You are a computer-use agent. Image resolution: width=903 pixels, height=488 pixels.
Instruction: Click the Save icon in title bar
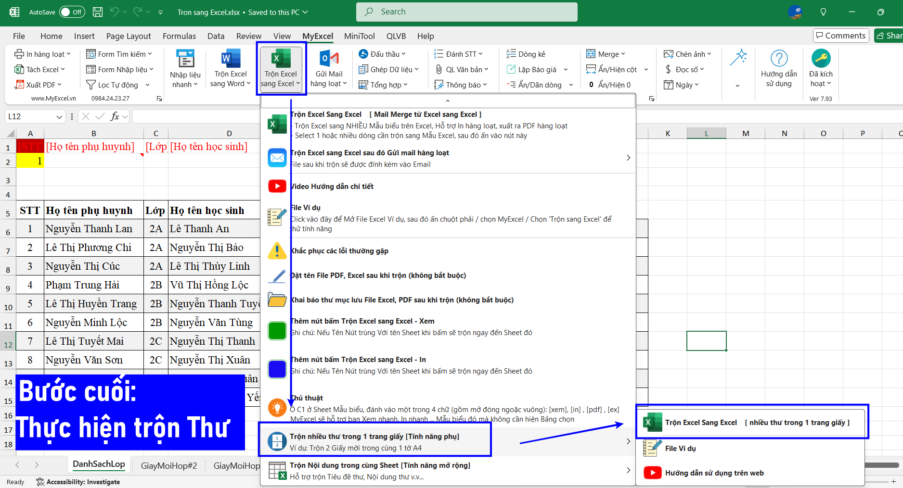coord(98,12)
